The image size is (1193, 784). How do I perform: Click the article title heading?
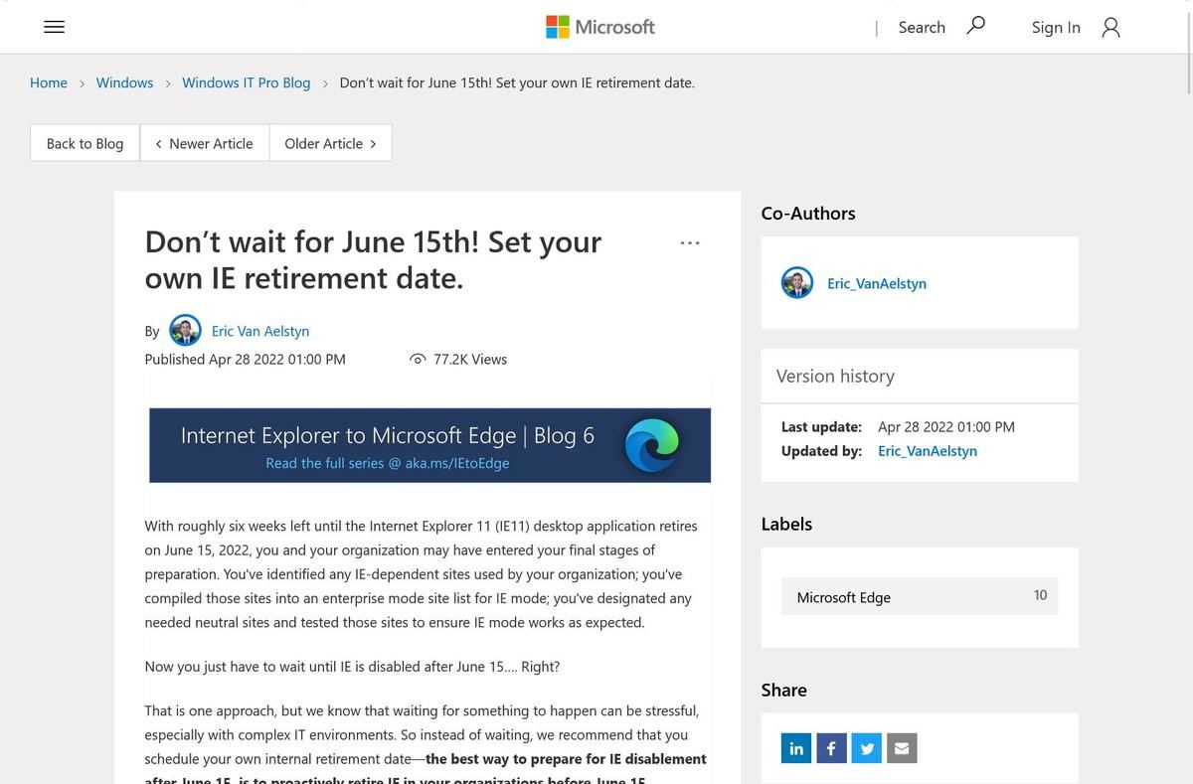point(373,258)
